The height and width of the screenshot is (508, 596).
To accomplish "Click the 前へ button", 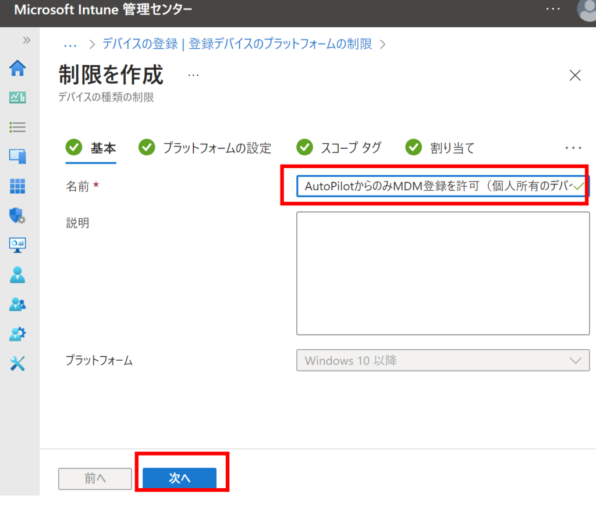I will coord(95,479).
